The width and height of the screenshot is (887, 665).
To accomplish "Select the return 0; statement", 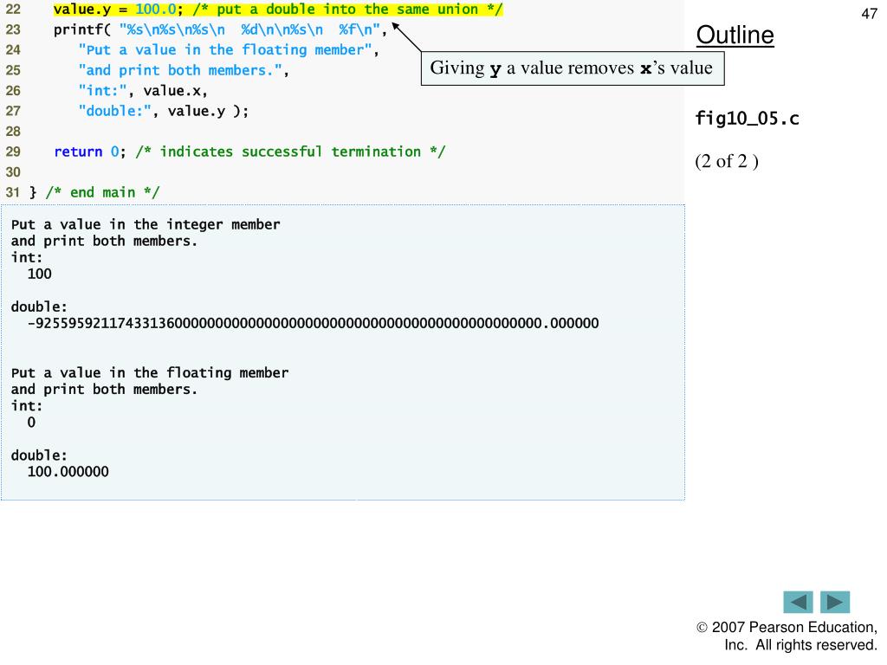I will pos(89,152).
